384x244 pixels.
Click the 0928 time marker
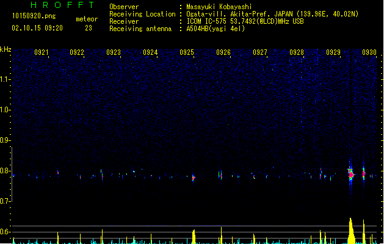point(297,52)
